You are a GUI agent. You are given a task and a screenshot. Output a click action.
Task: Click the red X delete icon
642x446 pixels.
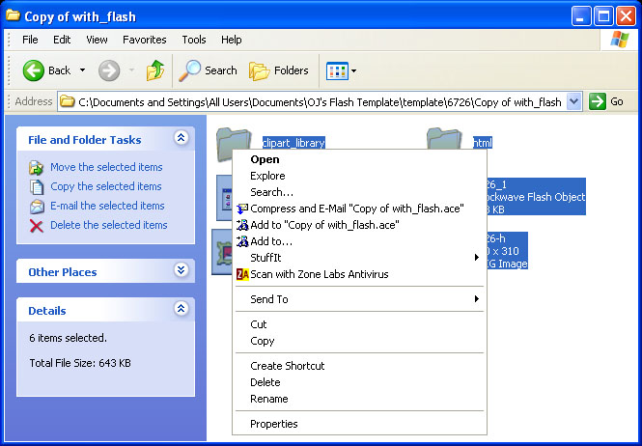click(37, 225)
